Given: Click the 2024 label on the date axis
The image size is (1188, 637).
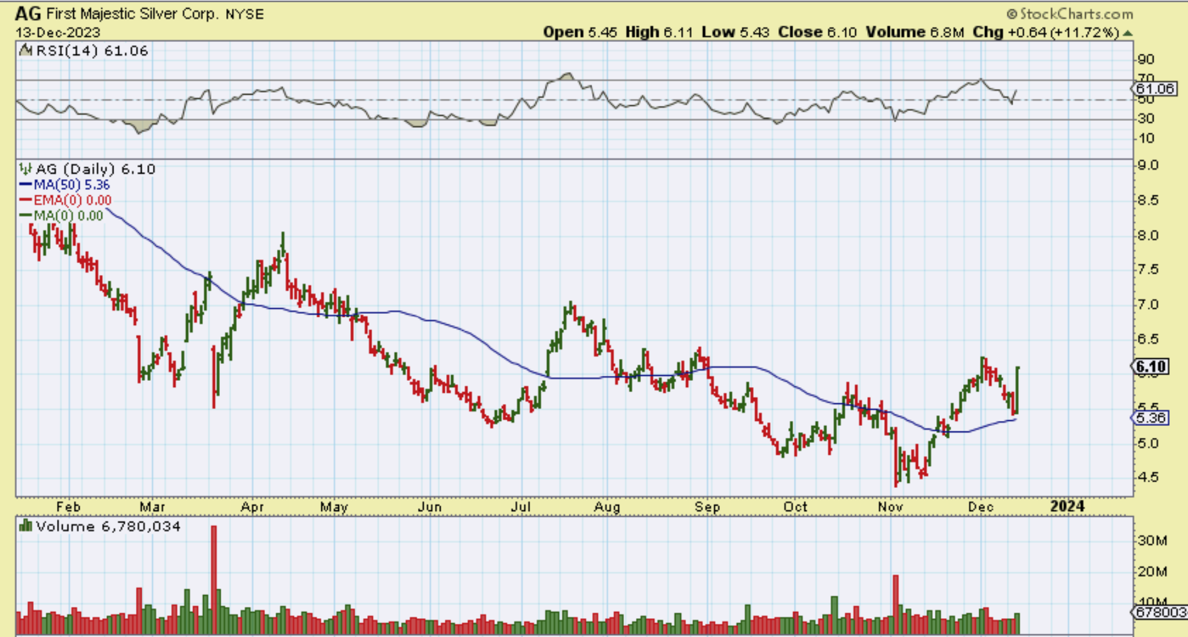Looking at the screenshot, I should [1068, 506].
